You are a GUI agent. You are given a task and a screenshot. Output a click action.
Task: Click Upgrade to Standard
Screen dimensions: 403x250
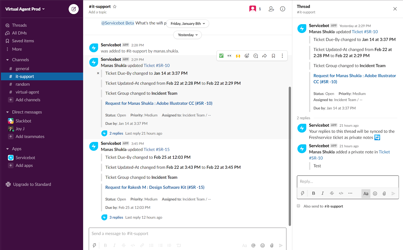pos(32,184)
